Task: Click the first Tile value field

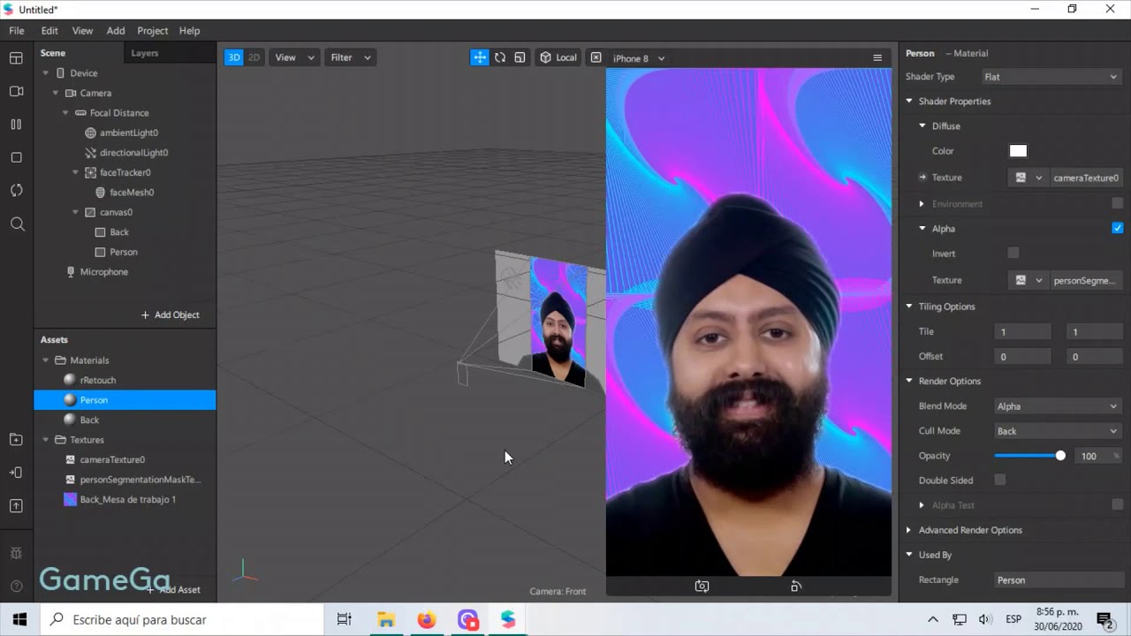Action: 1023,331
